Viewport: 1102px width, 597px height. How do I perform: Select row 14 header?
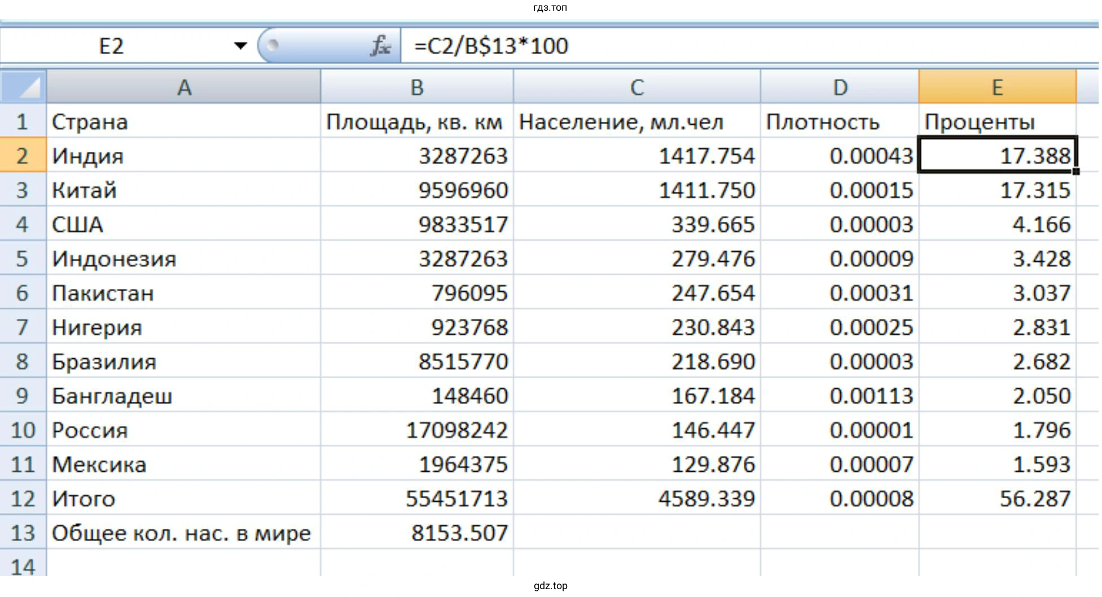tap(23, 564)
